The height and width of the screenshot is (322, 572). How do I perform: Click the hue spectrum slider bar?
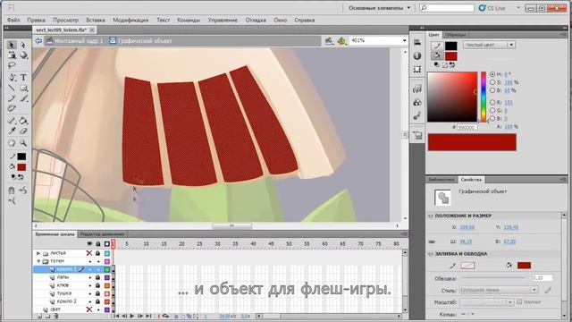484,97
